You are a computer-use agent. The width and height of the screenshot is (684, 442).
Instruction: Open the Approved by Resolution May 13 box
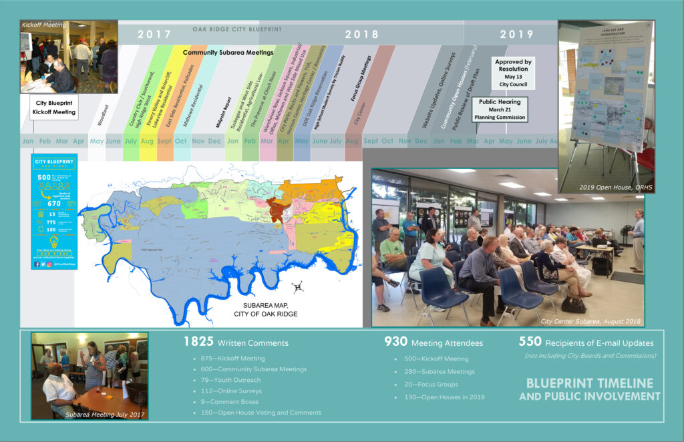coord(513,73)
